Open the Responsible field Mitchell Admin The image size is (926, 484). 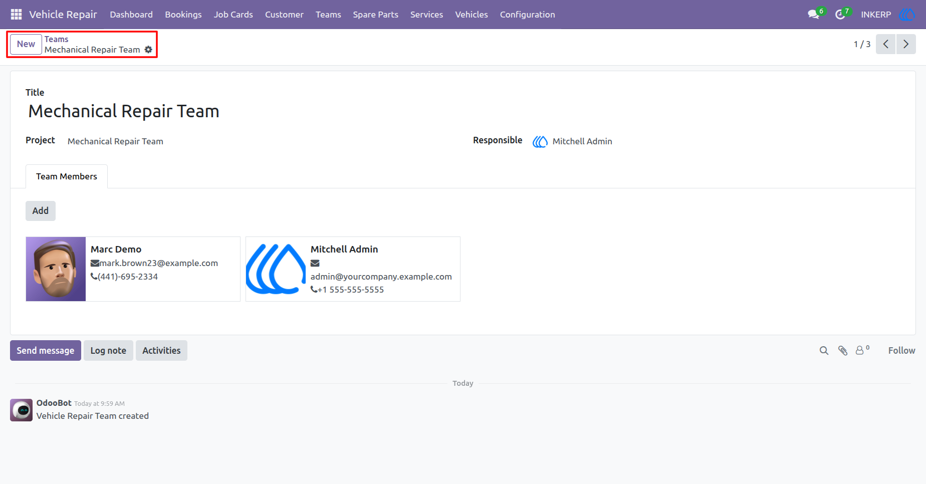582,141
